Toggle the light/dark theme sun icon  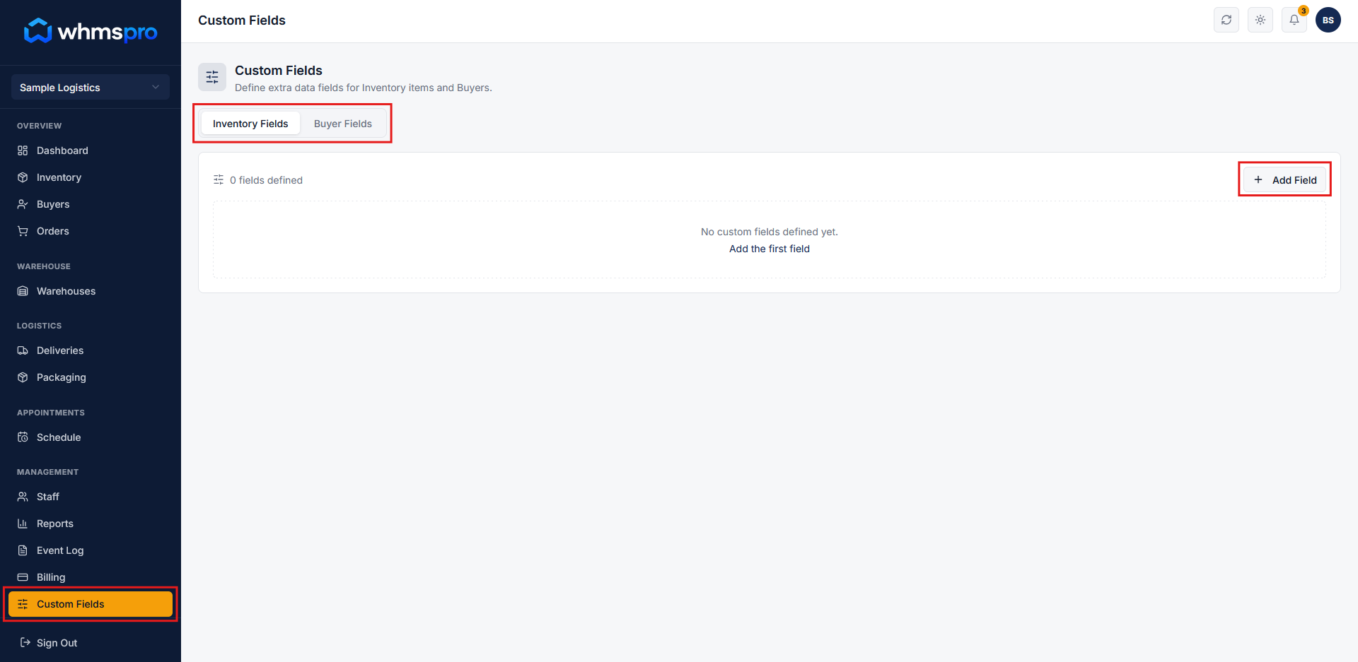point(1260,20)
